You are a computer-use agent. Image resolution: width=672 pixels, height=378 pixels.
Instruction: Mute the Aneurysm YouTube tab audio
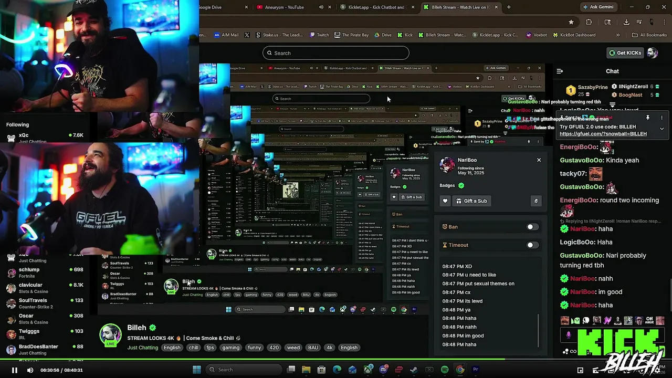[321, 7]
